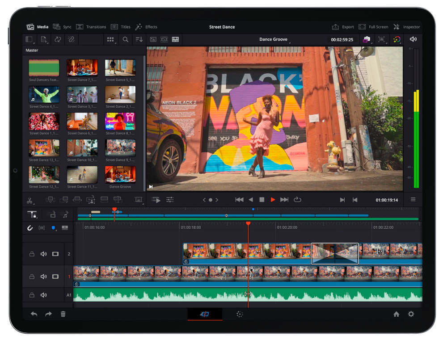Open the media pool search
447x348 pixels.
coord(126,39)
